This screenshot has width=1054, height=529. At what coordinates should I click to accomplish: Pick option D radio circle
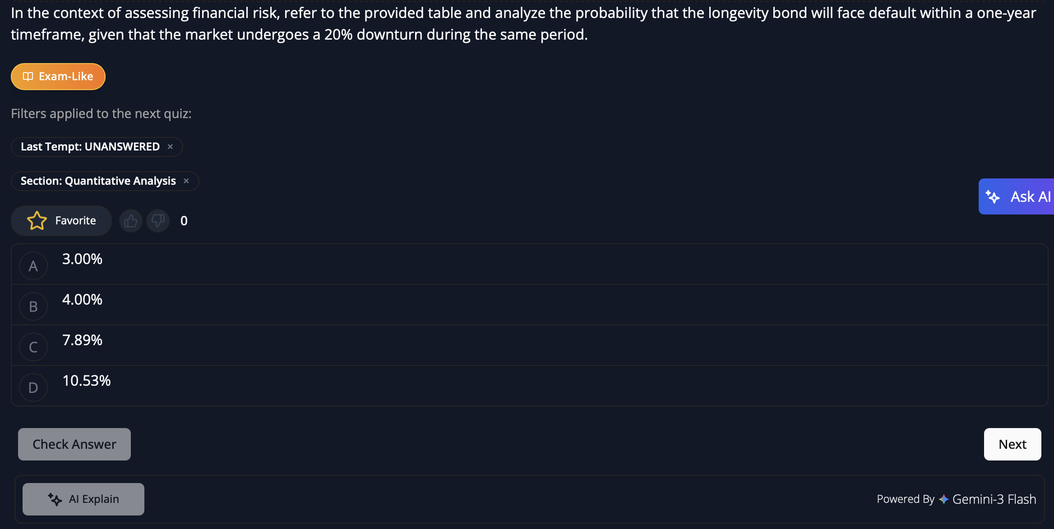click(33, 388)
